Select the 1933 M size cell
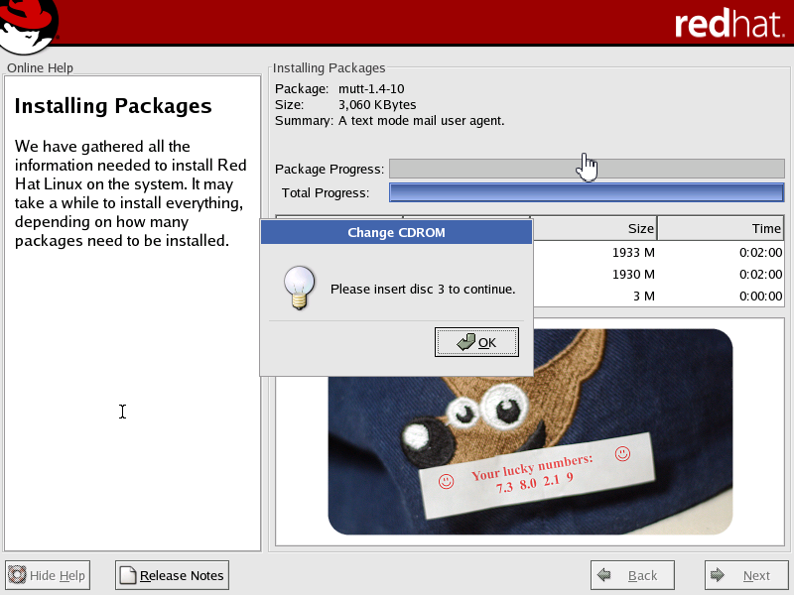This screenshot has width=794, height=595. 633,252
